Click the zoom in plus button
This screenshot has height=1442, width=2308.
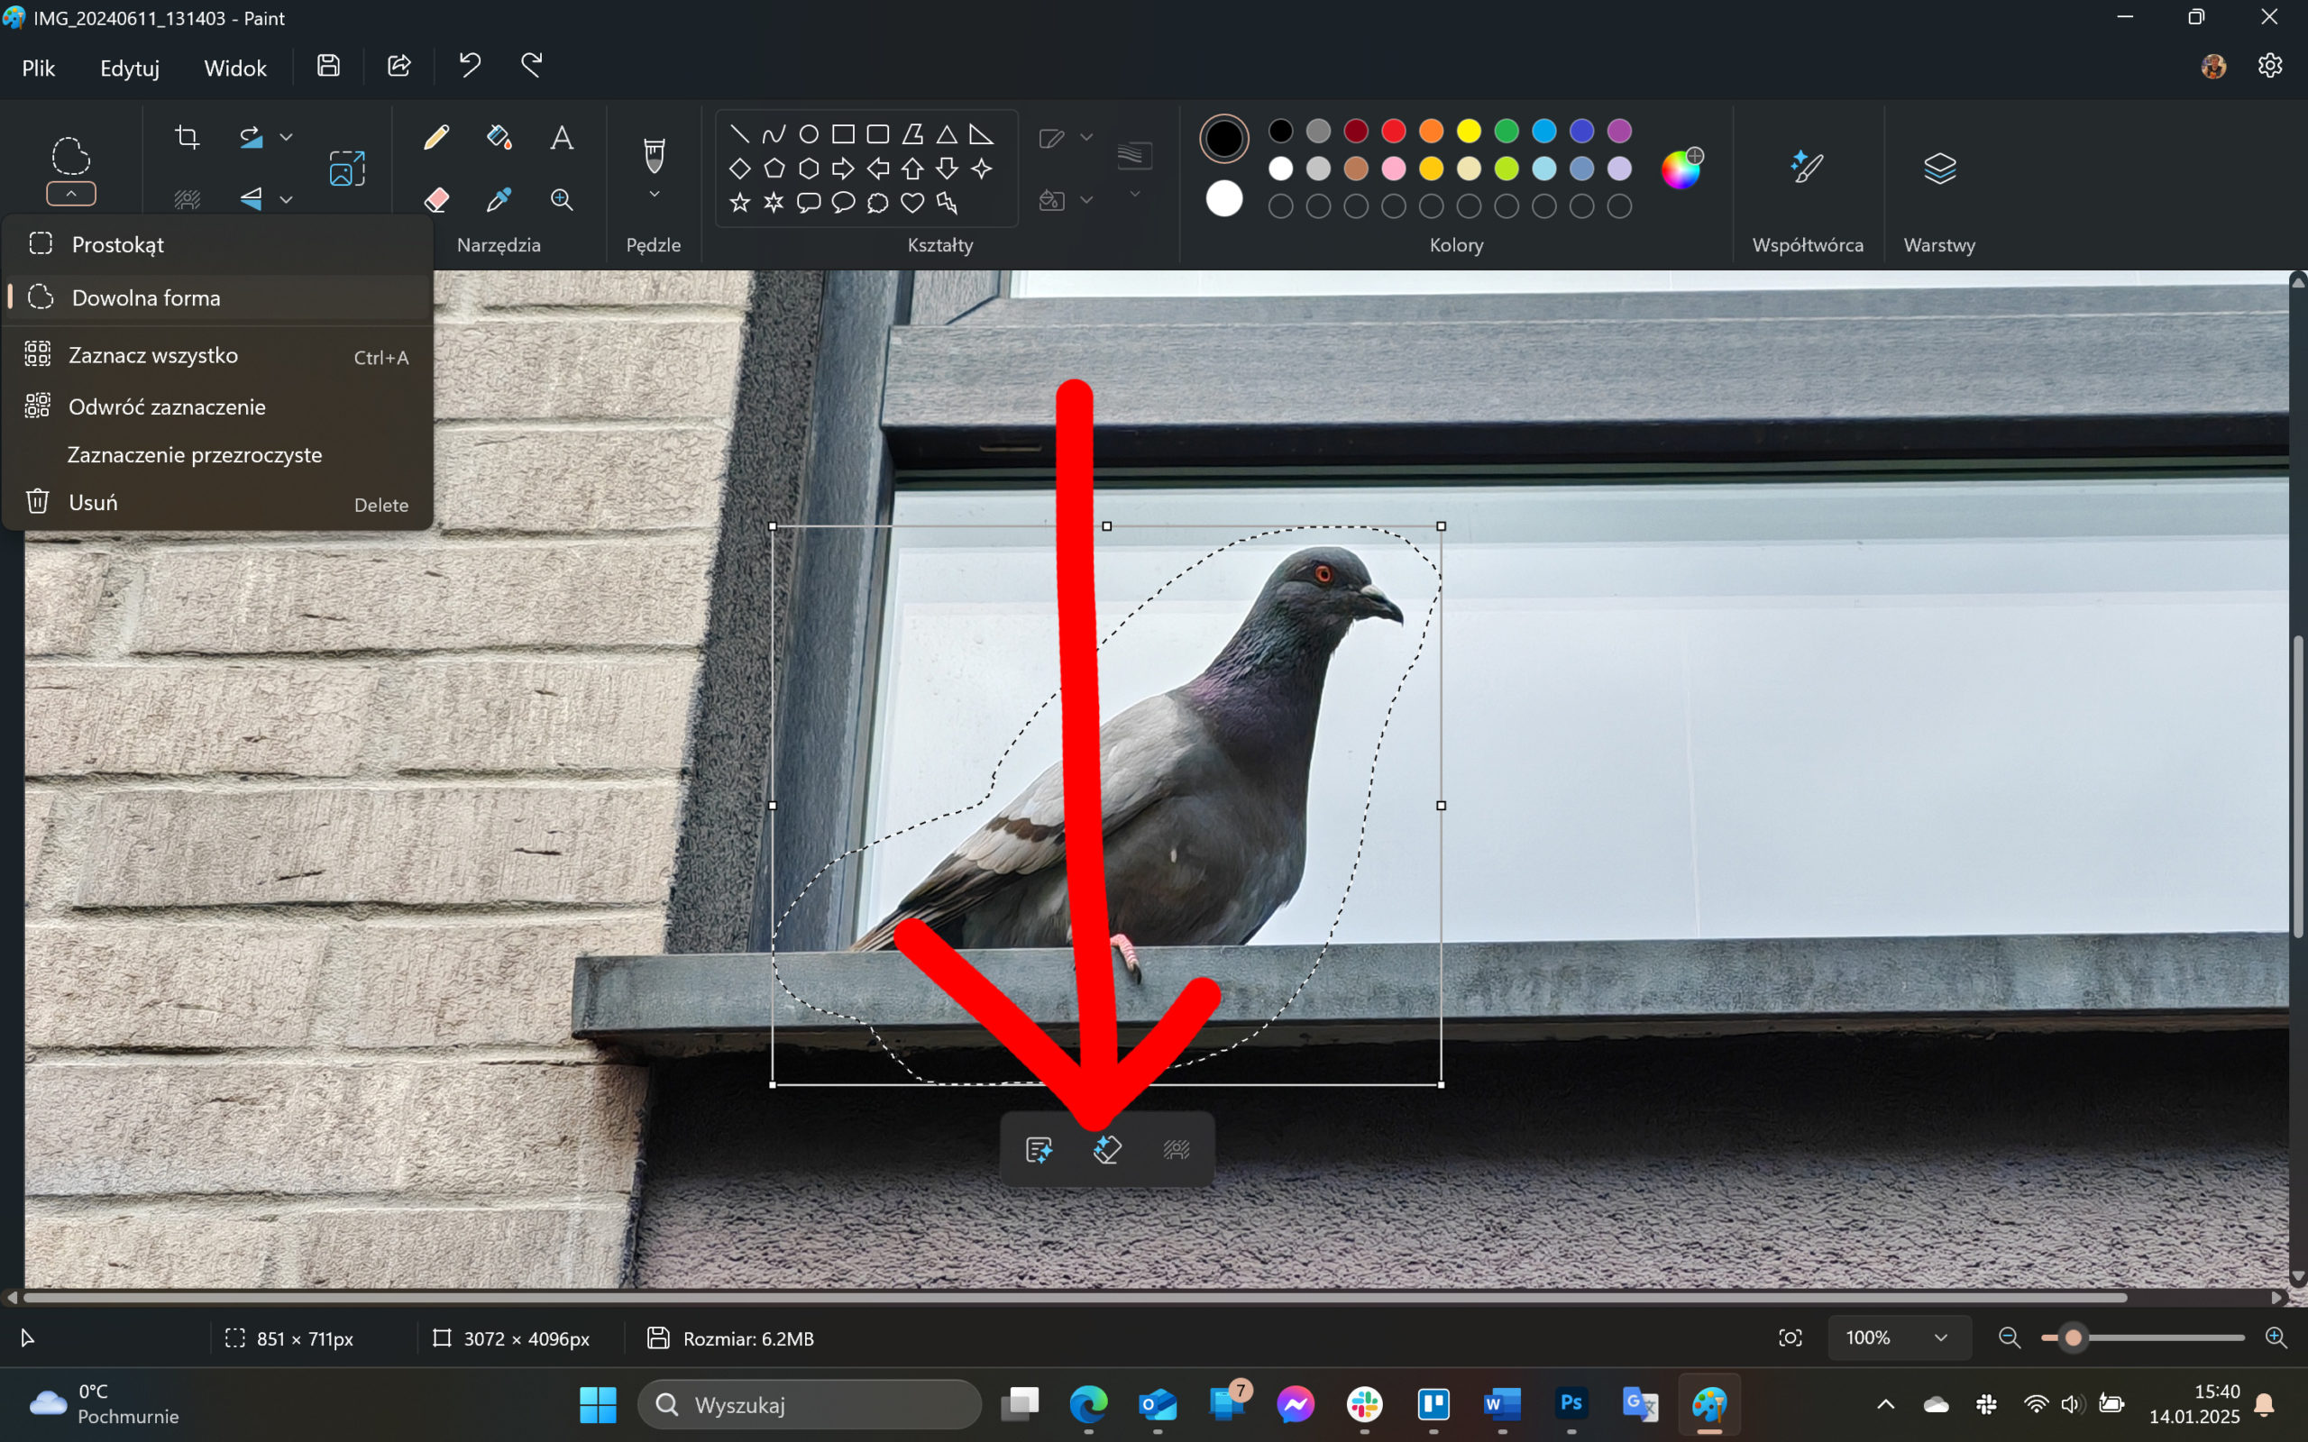2276,1338
